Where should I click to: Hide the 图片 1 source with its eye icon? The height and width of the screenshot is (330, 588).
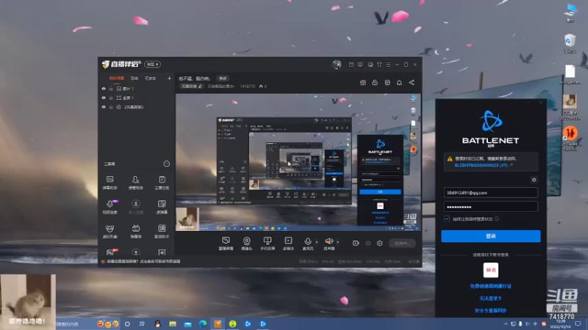pos(104,89)
